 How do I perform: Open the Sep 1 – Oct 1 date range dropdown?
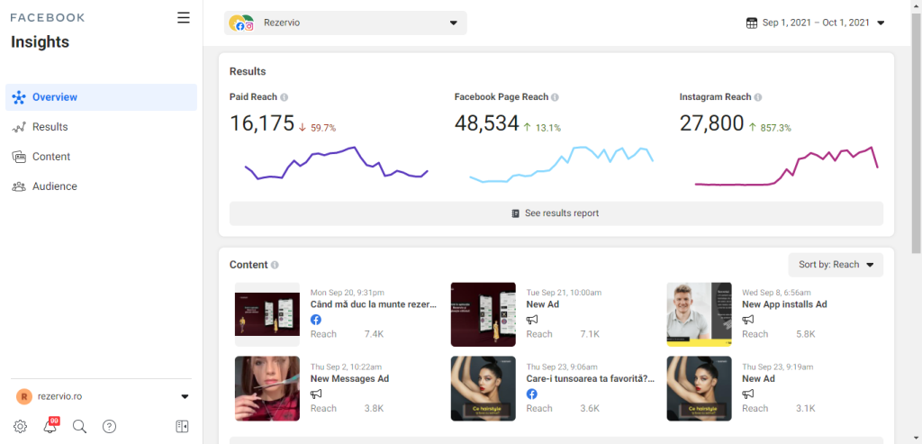[x=816, y=23]
